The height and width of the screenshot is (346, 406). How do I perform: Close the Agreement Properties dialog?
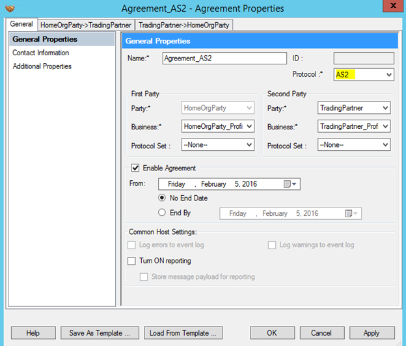point(393,6)
